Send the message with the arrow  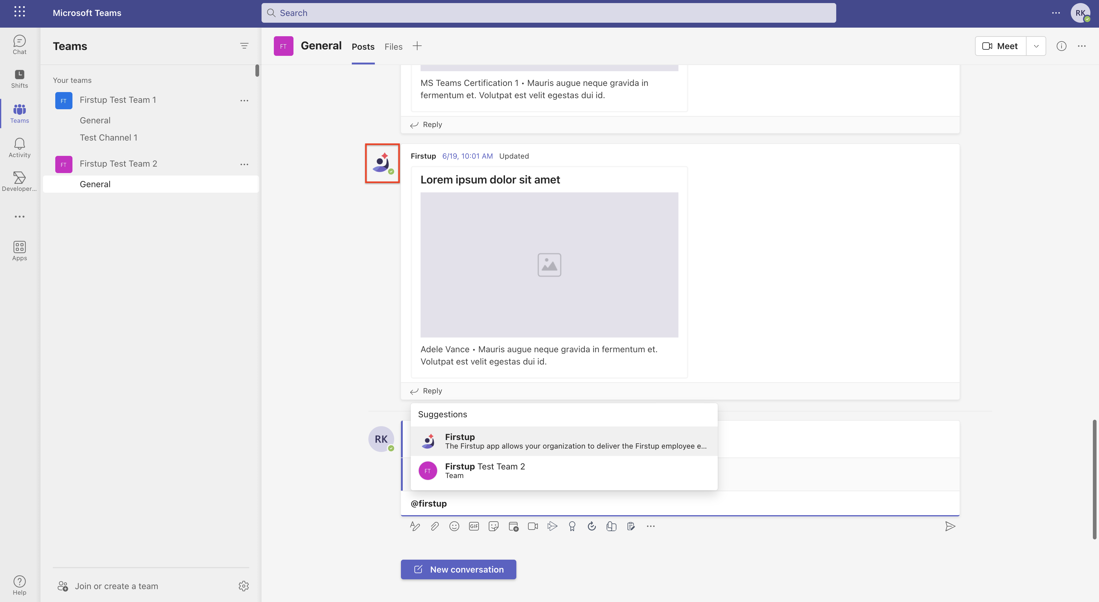[x=950, y=526]
